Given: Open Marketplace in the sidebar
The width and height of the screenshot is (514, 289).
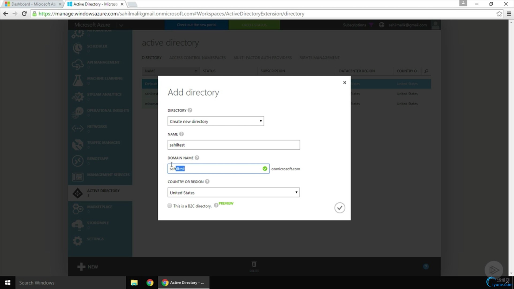Looking at the screenshot, I should [x=100, y=209].
